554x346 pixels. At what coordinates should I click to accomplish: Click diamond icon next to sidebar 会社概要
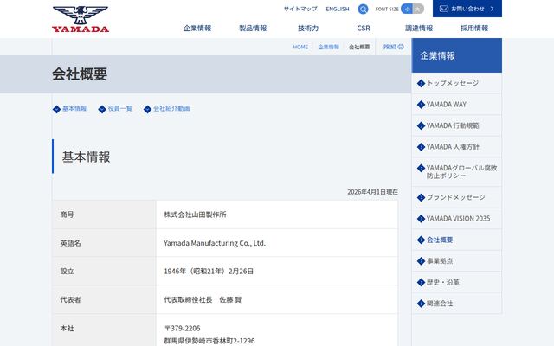tap(421, 240)
